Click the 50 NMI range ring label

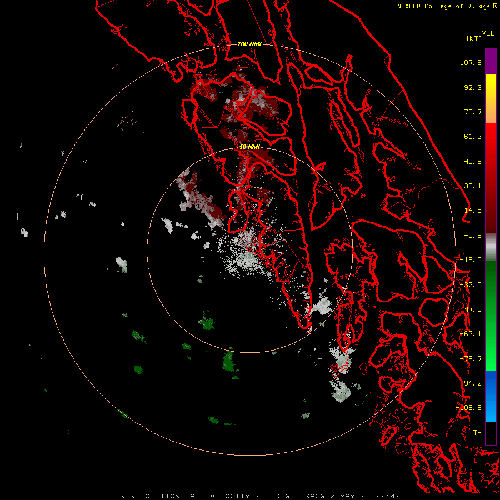tap(249, 147)
